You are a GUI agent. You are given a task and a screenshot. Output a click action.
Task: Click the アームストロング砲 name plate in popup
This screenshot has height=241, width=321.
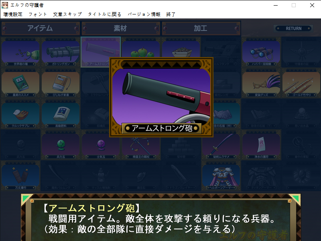point(162,128)
